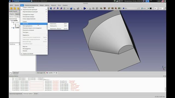The height and width of the screenshot is (98, 175).
Task: Open the Файл menu
Action: [x=11, y=5]
